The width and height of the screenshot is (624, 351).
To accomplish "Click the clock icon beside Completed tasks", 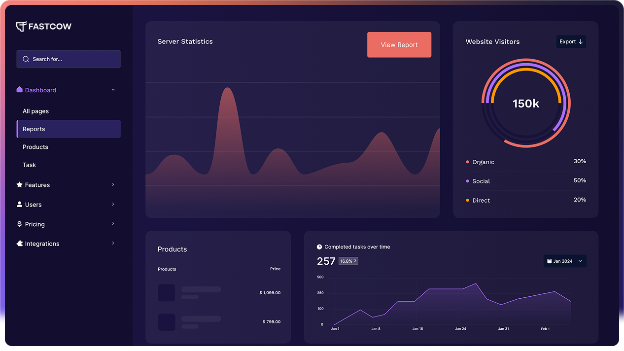I will (x=319, y=246).
